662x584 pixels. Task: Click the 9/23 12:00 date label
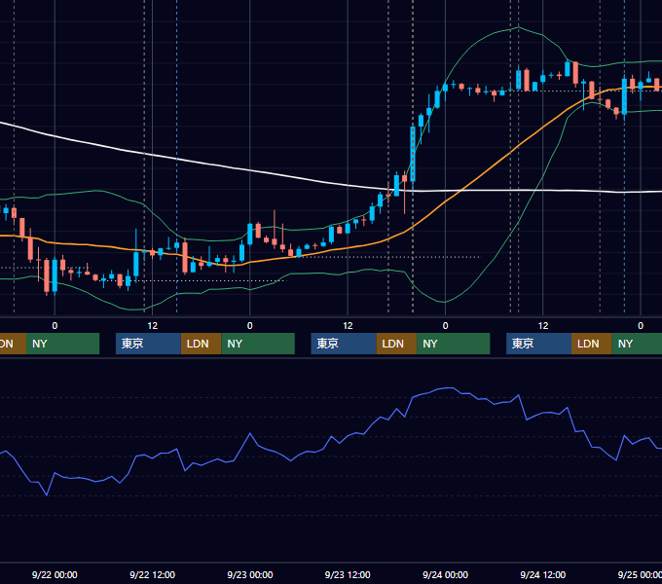(348, 574)
